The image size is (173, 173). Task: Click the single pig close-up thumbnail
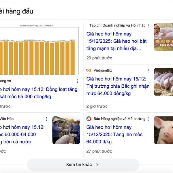coord(163,130)
